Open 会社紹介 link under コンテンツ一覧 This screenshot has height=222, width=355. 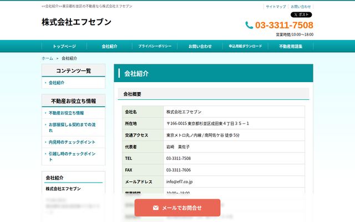pyautogui.click(x=57, y=83)
